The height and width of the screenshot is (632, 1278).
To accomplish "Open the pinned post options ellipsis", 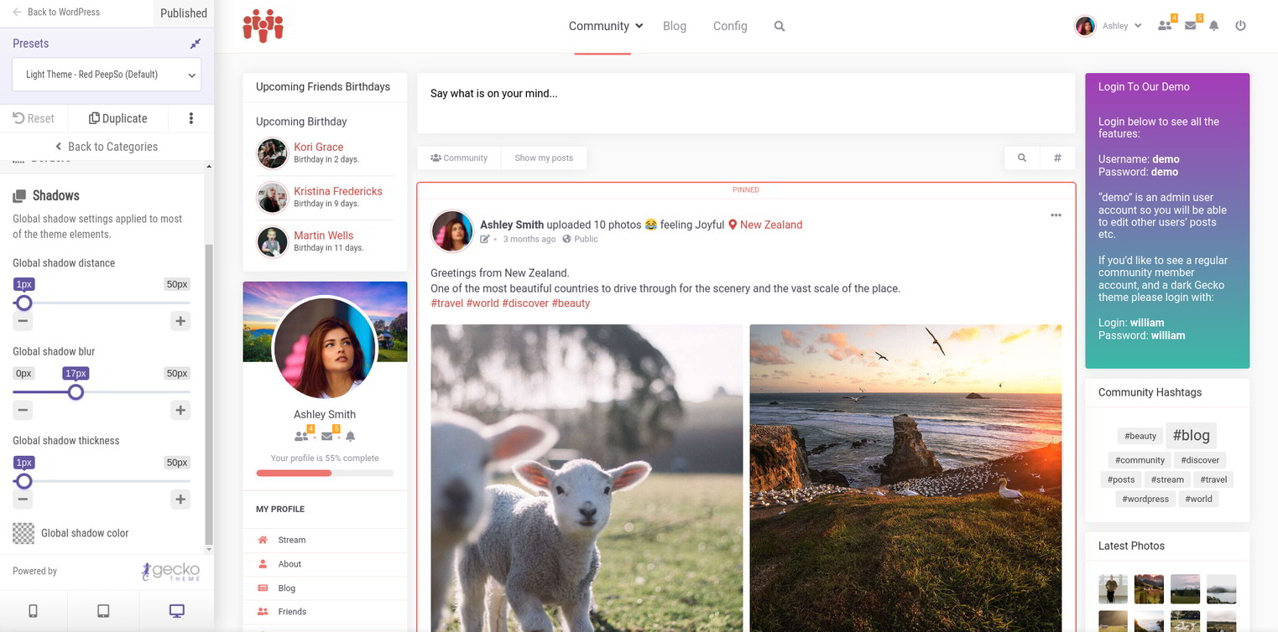I will tap(1056, 215).
